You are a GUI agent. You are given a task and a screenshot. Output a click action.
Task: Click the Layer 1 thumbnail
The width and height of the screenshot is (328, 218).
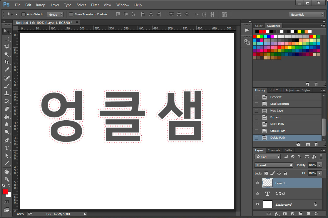[267, 183]
